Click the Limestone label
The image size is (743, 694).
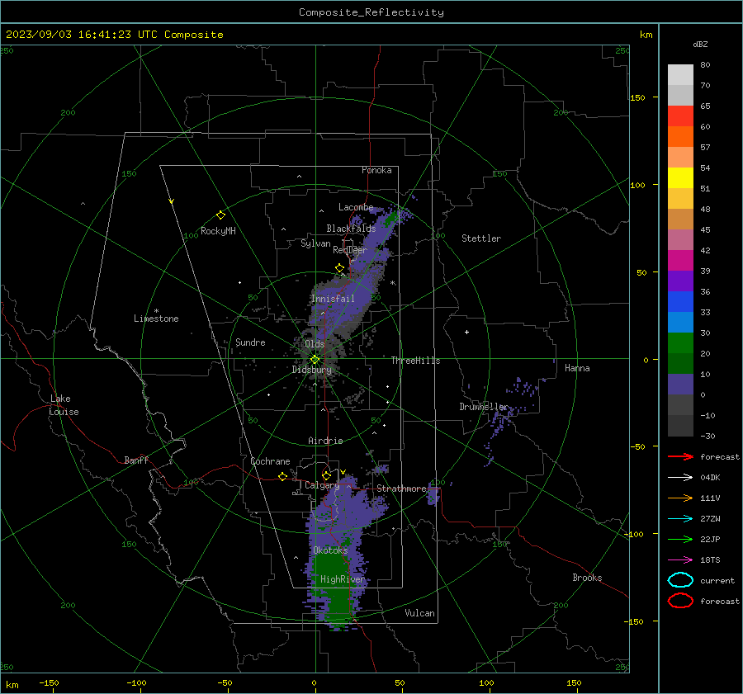pyautogui.click(x=156, y=319)
